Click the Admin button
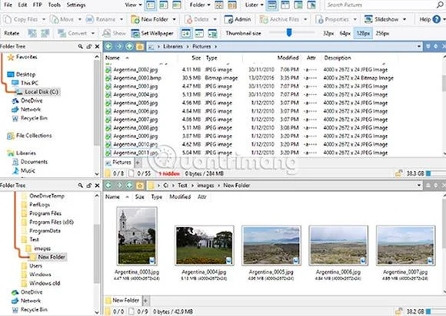 tap(238, 19)
